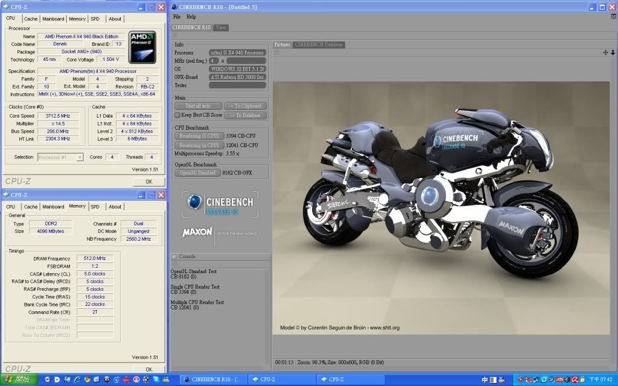This screenshot has height=386, width=618.
Task: Click the Multiprocessor Speedup 3.55 x text
Action: coord(207,154)
